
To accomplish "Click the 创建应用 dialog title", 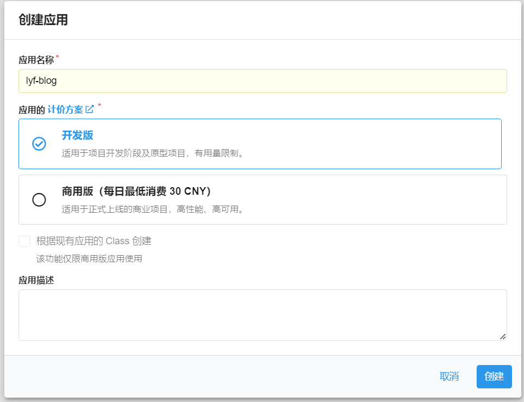I will [43, 20].
